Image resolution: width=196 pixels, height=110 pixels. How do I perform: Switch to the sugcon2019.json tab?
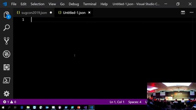[x=34, y=13]
